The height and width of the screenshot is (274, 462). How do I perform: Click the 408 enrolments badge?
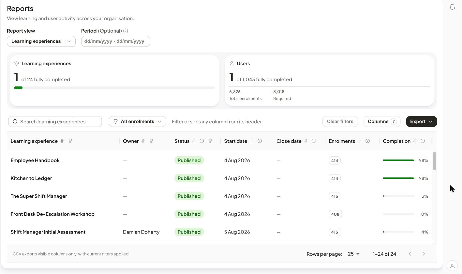[335, 214]
